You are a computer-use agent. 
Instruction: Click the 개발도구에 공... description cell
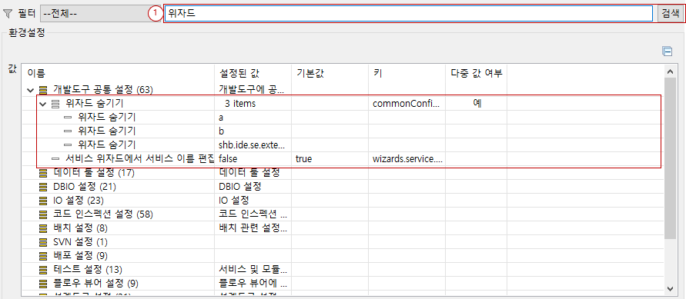253,91
